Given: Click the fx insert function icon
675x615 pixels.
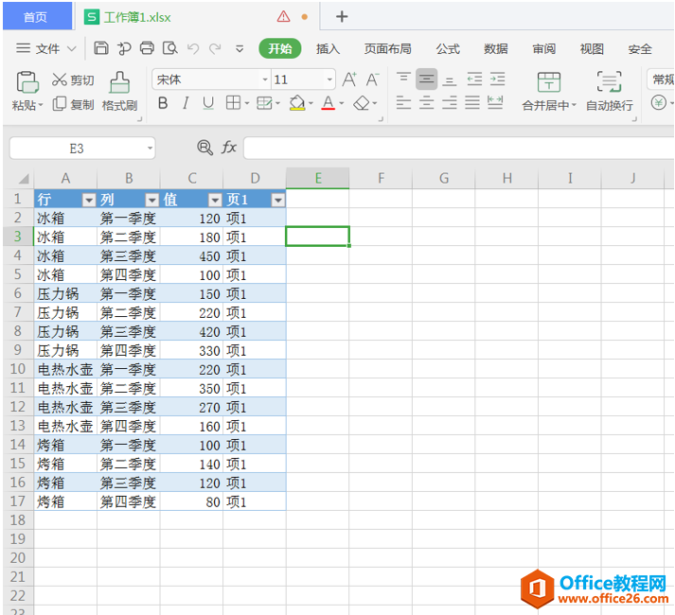Looking at the screenshot, I should click(229, 148).
